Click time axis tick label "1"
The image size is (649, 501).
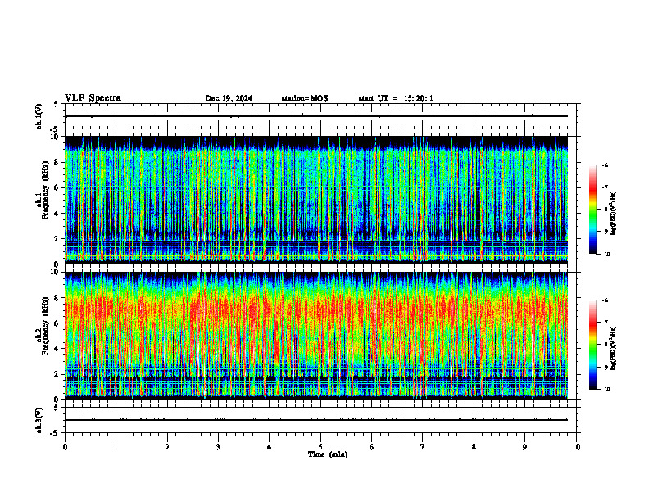pos(116,447)
